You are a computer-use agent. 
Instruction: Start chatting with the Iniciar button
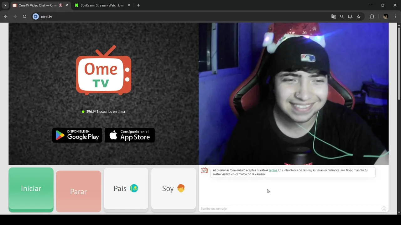[31, 189]
